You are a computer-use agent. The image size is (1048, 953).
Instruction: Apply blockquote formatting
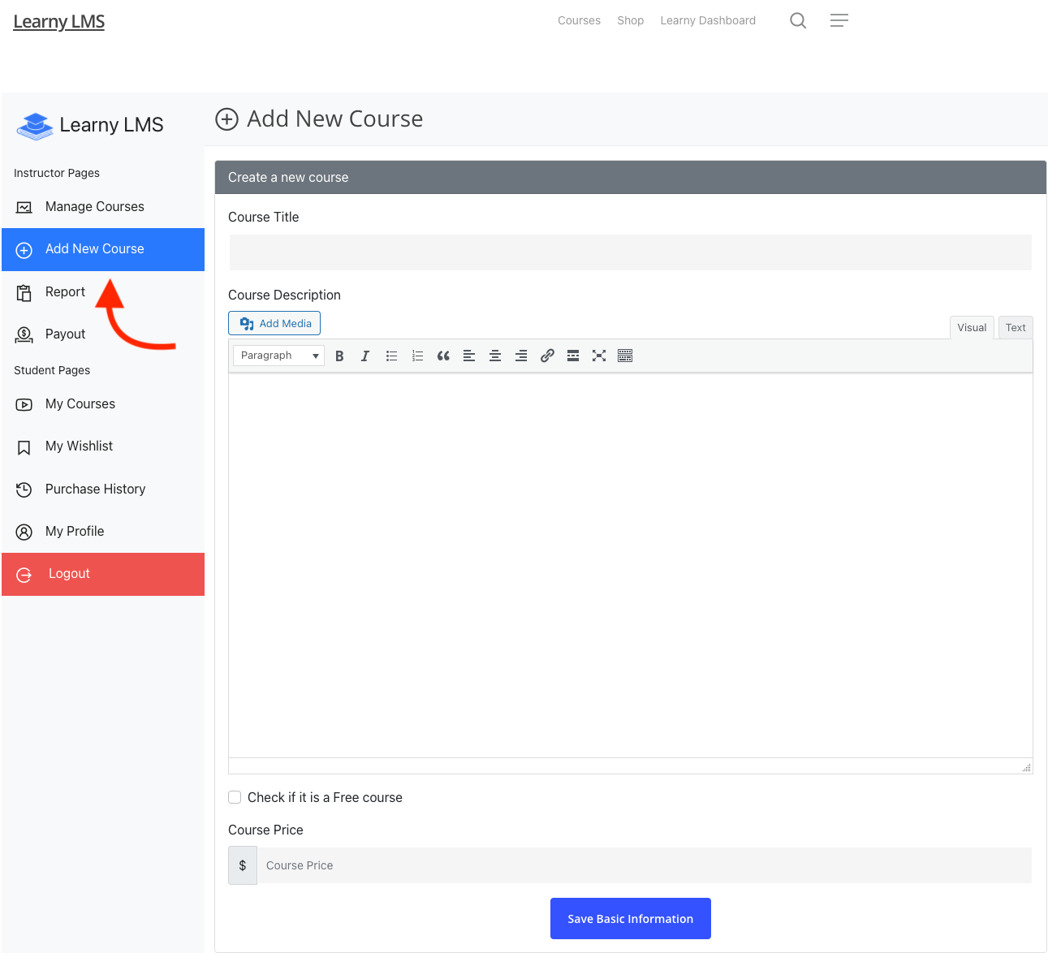pos(443,356)
